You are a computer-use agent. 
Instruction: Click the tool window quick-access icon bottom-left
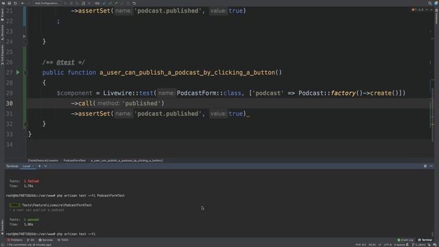(x=3, y=245)
